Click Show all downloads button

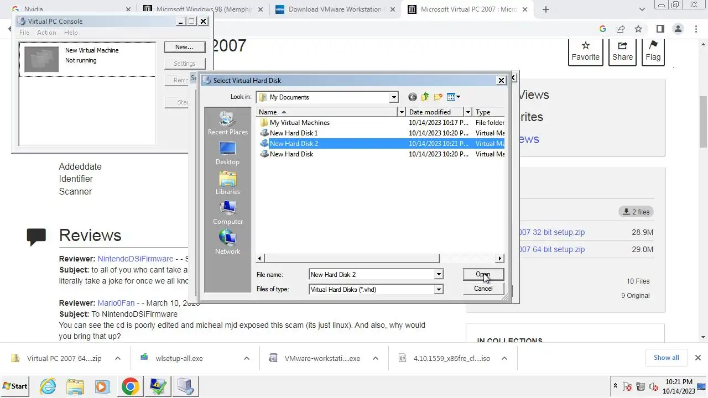pyautogui.click(x=666, y=358)
